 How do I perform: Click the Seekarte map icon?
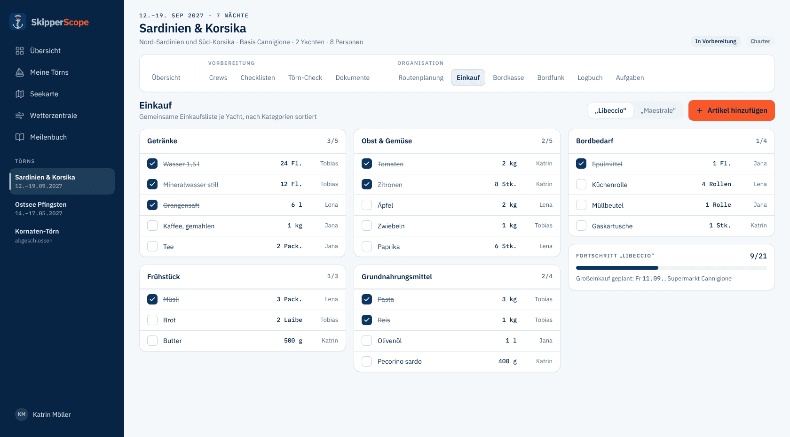point(20,94)
